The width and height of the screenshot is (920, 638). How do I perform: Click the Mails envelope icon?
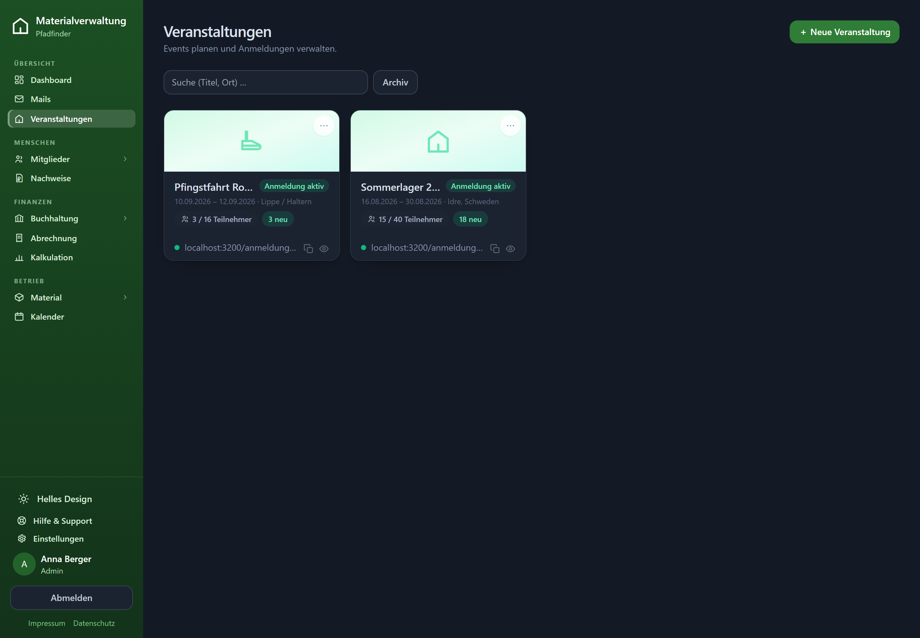(x=19, y=99)
